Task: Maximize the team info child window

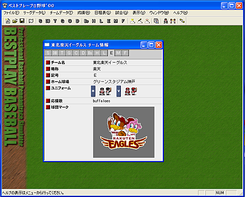Action: (151, 45)
